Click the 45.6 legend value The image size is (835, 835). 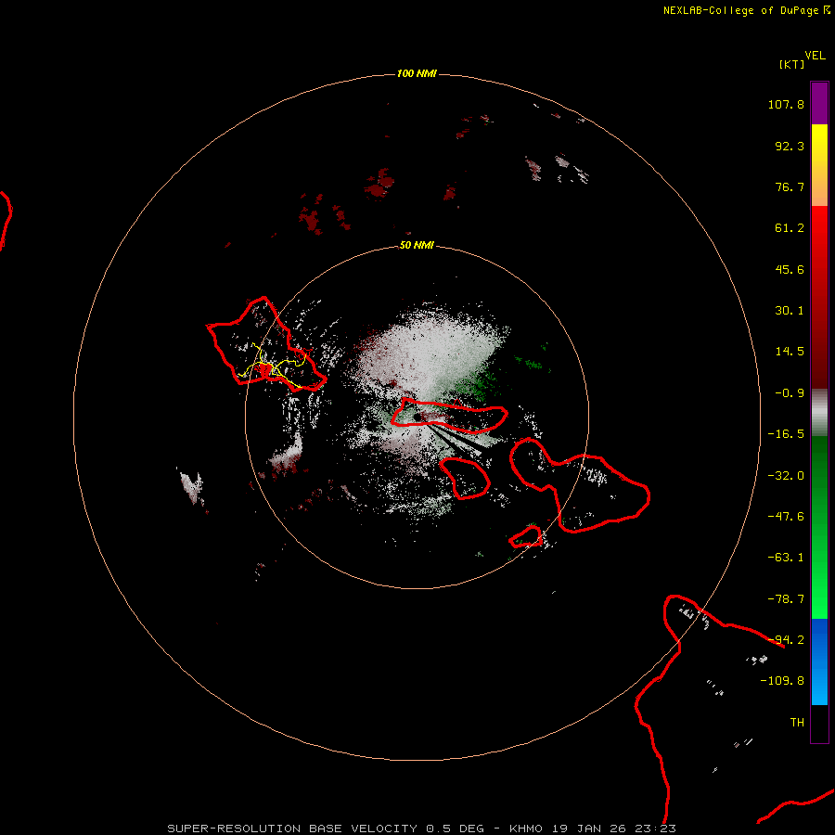click(x=790, y=269)
